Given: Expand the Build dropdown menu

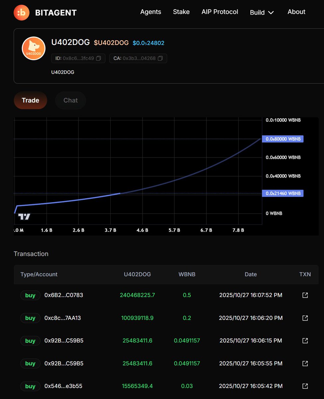Looking at the screenshot, I should [x=262, y=12].
